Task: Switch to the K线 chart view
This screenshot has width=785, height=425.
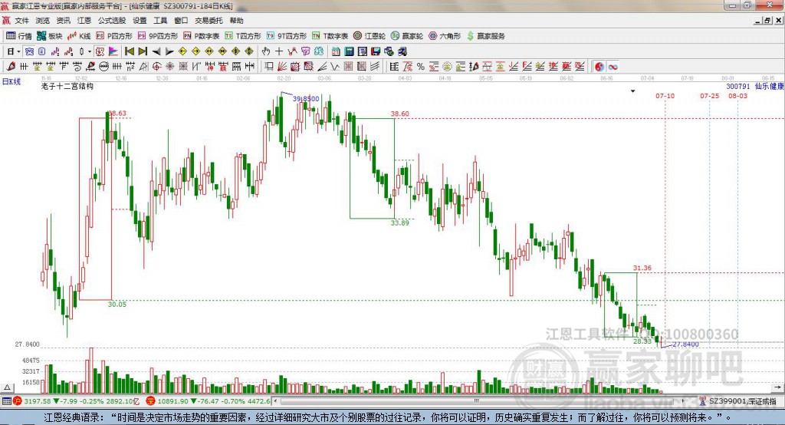Action: click(79, 36)
